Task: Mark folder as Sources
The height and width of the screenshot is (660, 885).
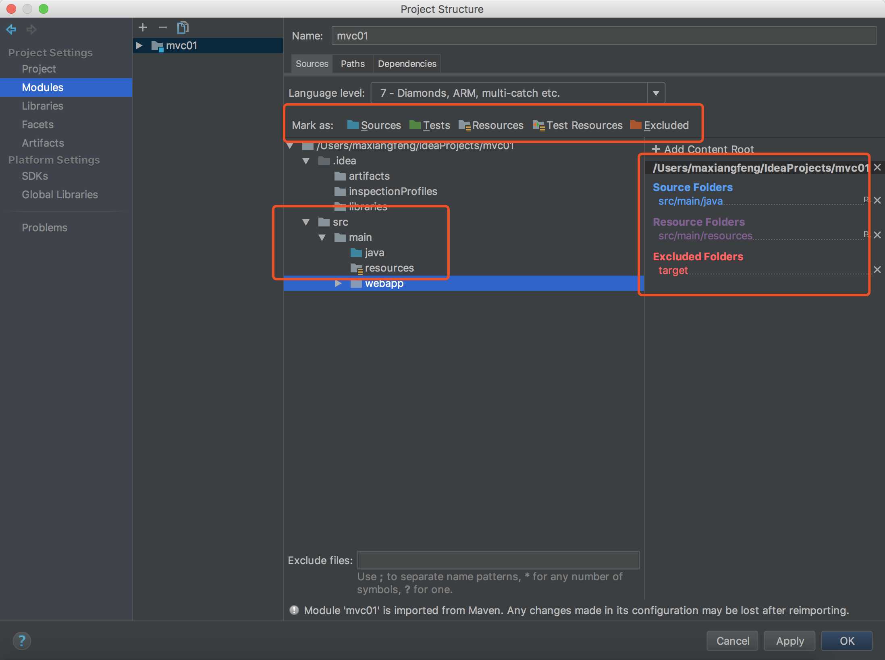Action: pos(374,125)
